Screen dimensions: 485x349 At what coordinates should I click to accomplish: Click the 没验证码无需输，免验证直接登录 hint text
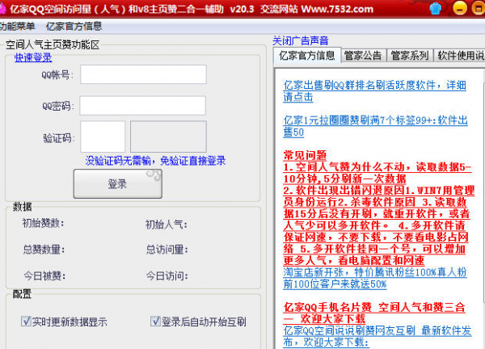click(x=155, y=161)
